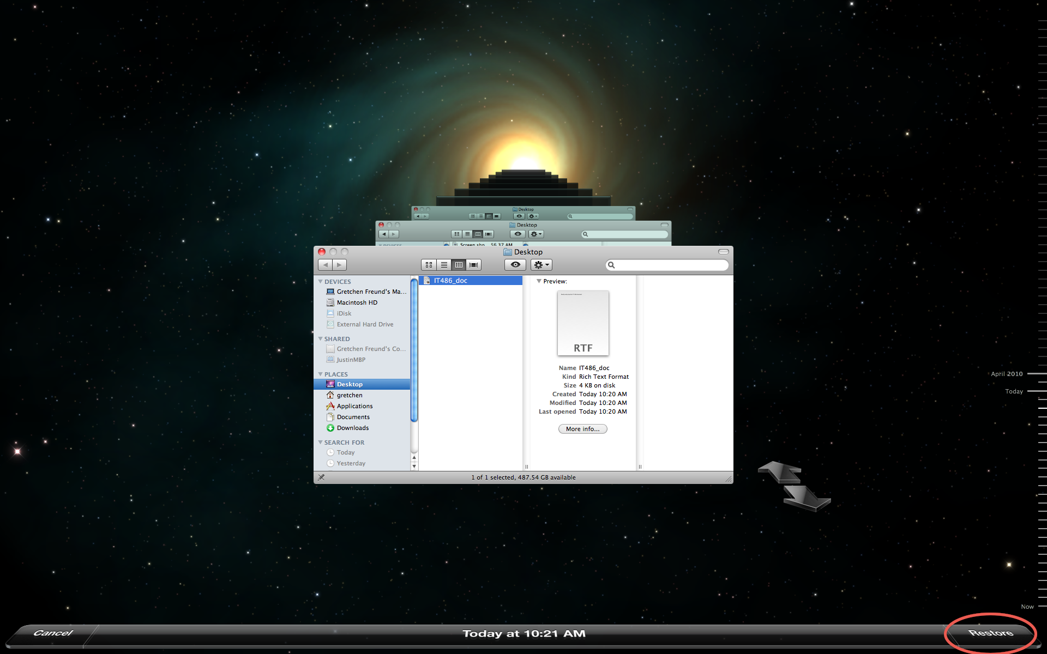Switch to icon view
The height and width of the screenshot is (654, 1047).
click(429, 265)
